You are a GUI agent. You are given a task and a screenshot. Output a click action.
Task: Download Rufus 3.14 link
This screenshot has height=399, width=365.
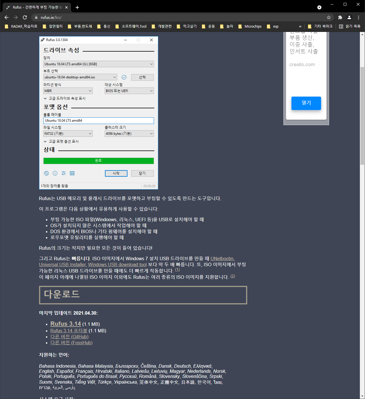(x=66, y=324)
